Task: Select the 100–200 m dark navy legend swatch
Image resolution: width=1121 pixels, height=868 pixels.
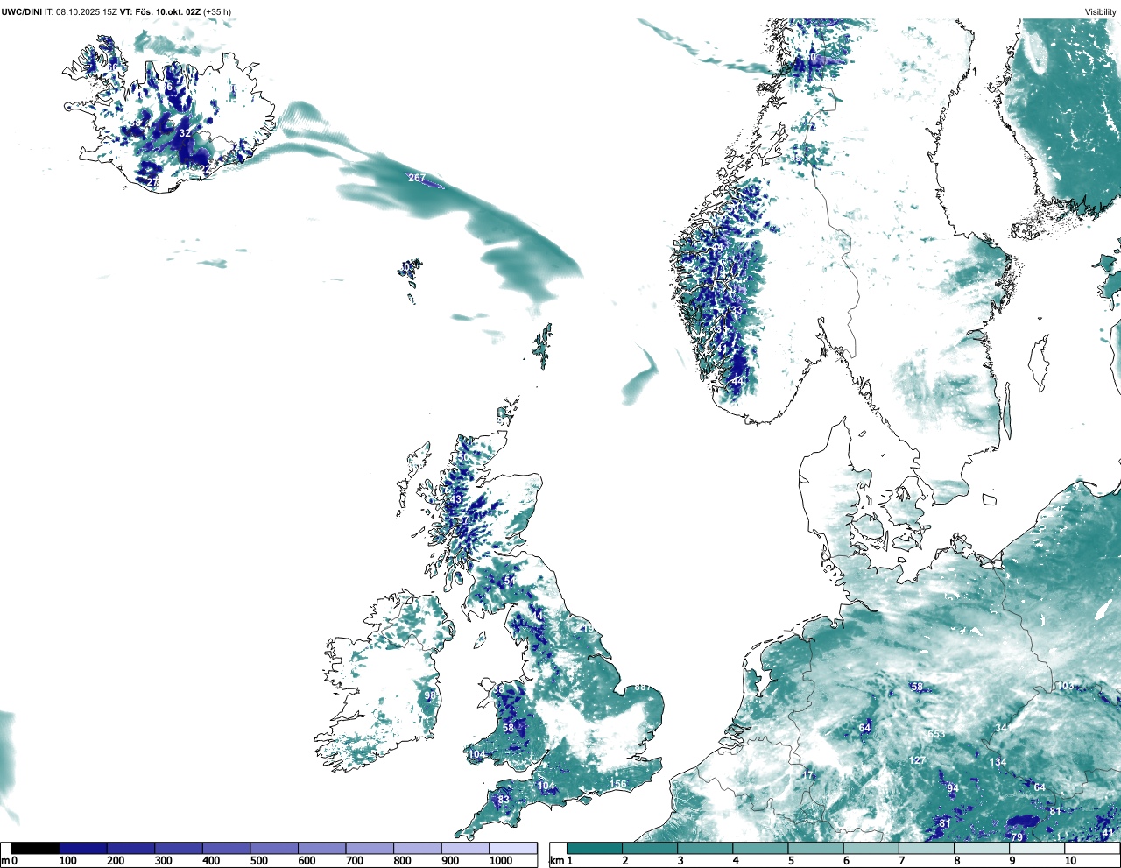Action: 83,849
